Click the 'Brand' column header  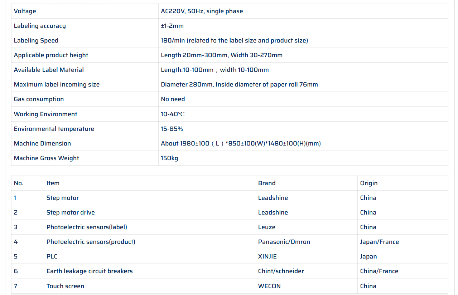click(267, 183)
